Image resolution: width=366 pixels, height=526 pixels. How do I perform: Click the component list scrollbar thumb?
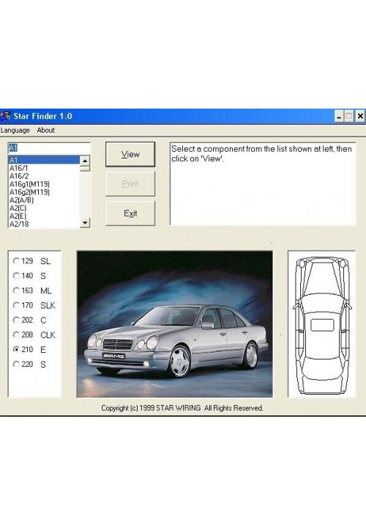85,169
